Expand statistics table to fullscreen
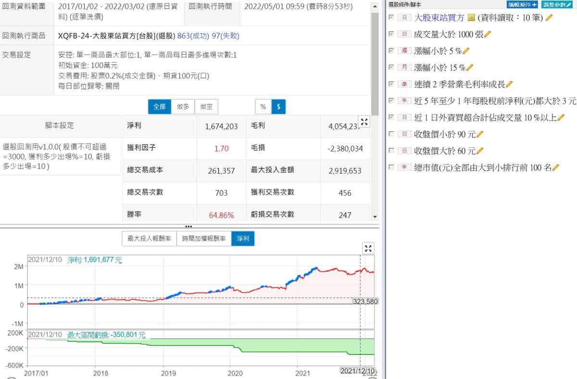This screenshot has height=379, width=577. 364,122
